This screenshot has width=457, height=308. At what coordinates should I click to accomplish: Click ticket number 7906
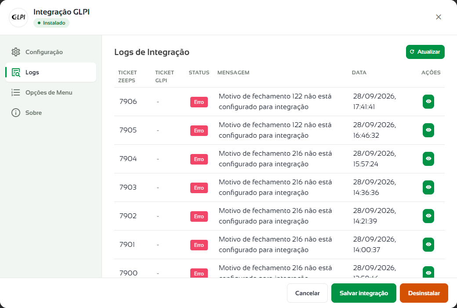pyautogui.click(x=128, y=102)
